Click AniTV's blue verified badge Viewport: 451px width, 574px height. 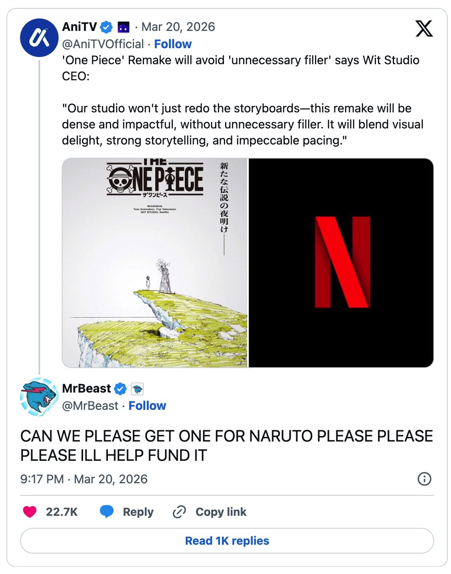[106, 27]
